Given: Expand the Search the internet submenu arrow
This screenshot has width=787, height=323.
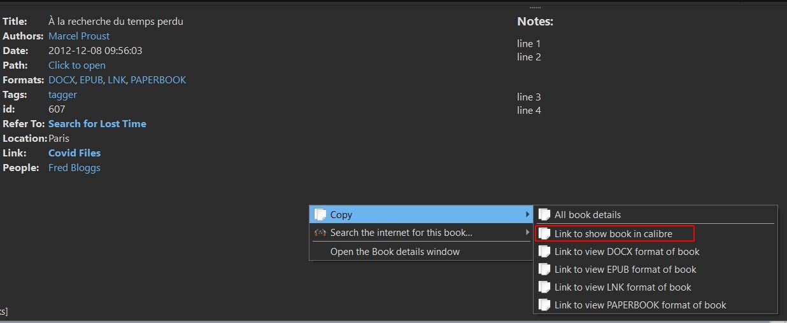Looking at the screenshot, I should 527,233.
